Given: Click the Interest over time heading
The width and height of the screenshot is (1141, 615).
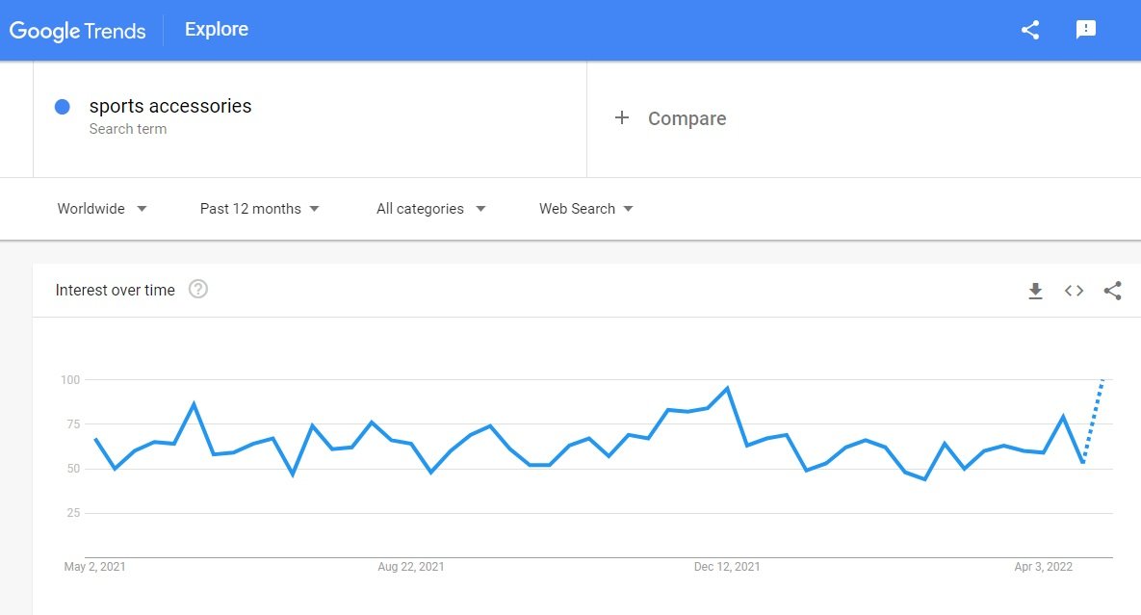Looking at the screenshot, I should [x=115, y=290].
